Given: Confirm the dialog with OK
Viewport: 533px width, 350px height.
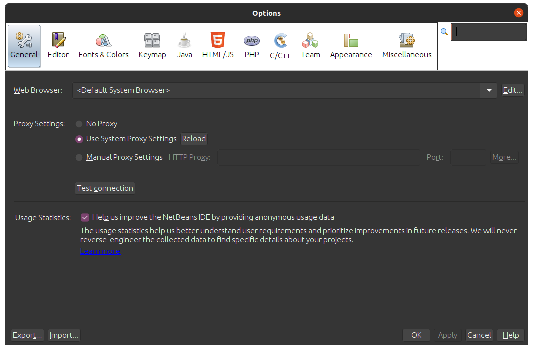Looking at the screenshot, I should (x=416, y=335).
